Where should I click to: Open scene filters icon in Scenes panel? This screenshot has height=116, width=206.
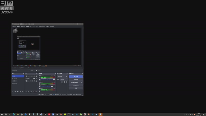click(18, 92)
